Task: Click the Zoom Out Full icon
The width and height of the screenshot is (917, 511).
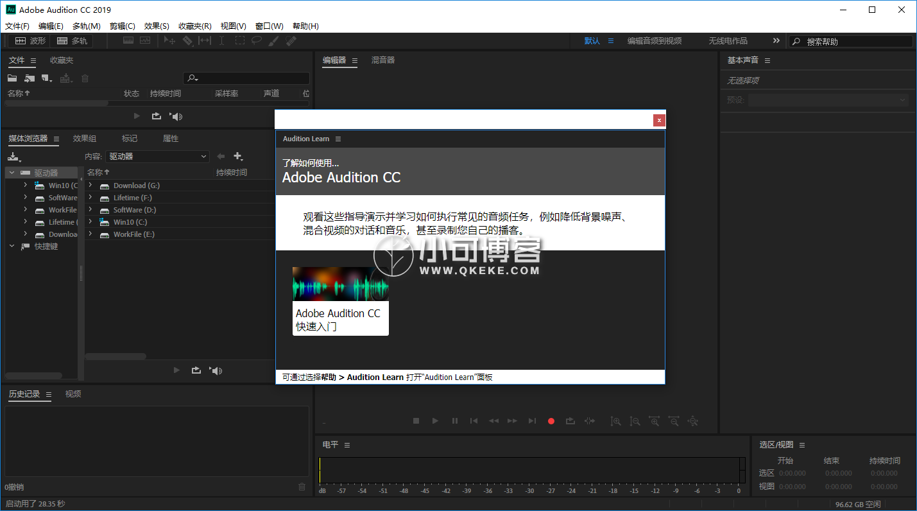Action: [693, 421]
